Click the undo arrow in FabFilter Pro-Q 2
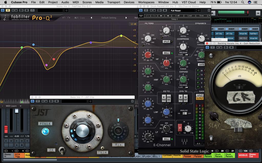Image resolution: width=262 pixels, height=163 pixels. point(64,18)
